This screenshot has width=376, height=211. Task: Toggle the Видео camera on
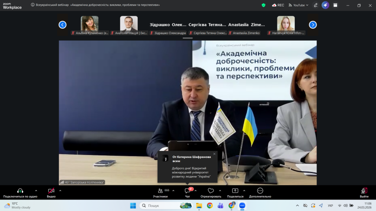tap(51, 193)
